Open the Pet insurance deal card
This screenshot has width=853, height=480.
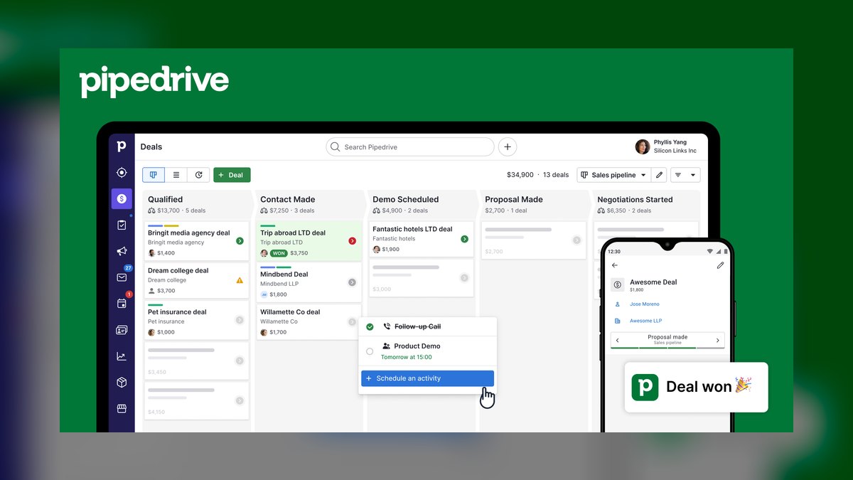tap(196, 320)
